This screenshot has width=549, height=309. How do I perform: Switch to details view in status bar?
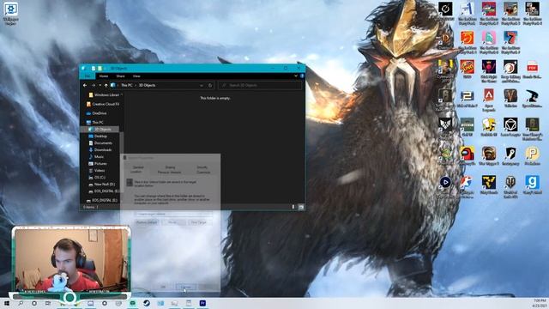point(293,207)
